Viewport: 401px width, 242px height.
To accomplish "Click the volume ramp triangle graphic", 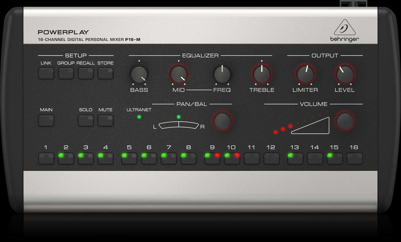I will (310, 125).
